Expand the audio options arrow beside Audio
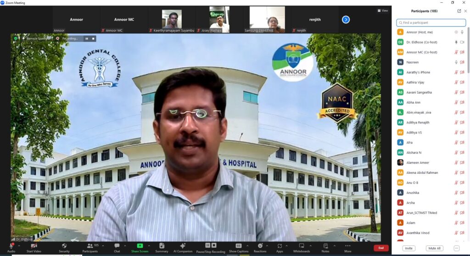470x256 pixels. coord(19,245)
